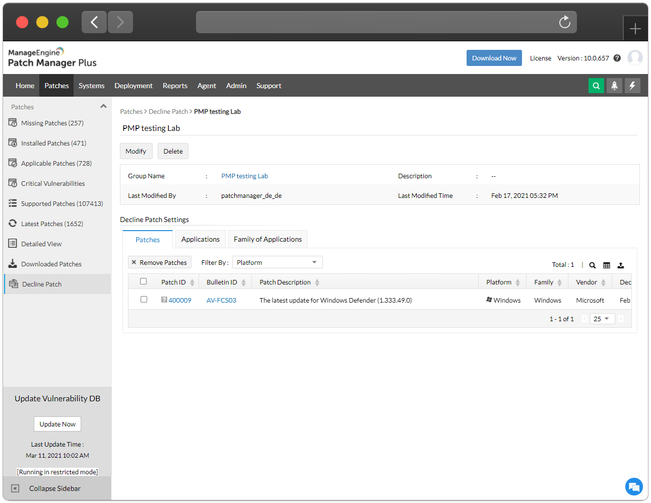
Task: Switch to Family of Applications tab
Action: (x=268, y=239)
